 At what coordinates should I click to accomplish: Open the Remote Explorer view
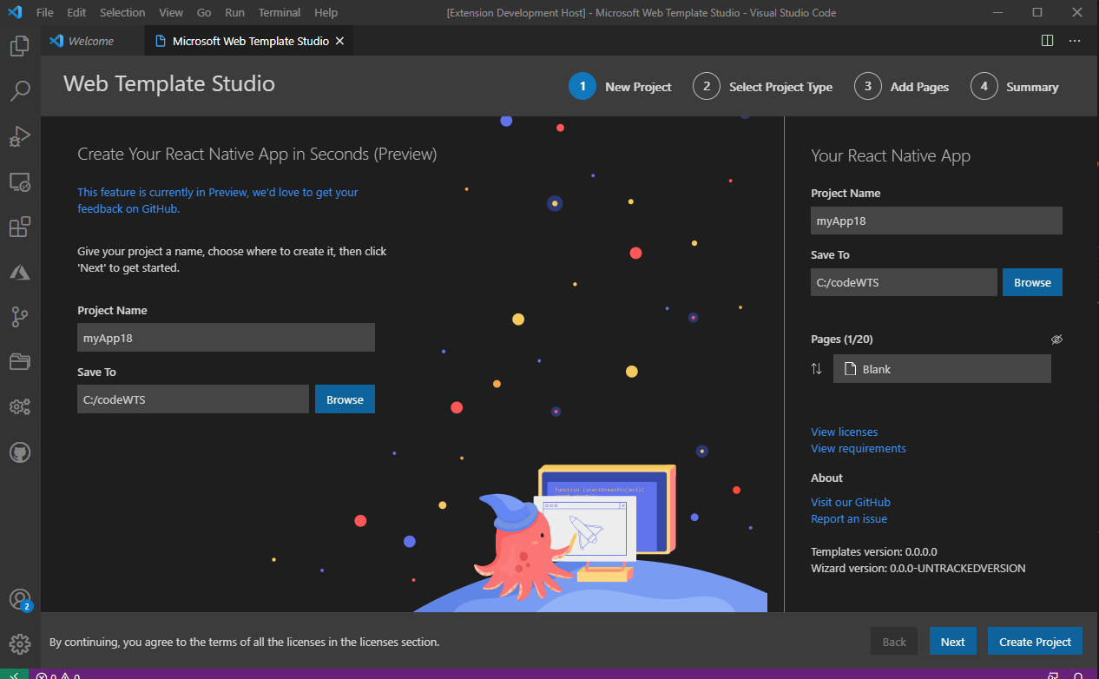tap(20, 182)
